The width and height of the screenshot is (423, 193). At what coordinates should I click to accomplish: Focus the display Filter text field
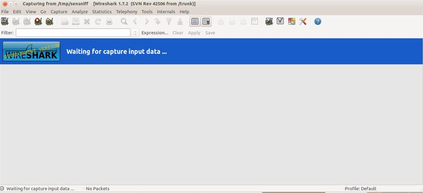pos(73,33)
